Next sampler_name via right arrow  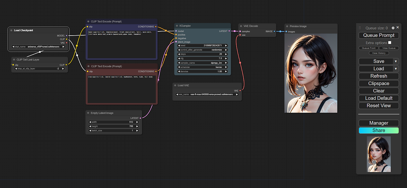[x=226, y=63]
